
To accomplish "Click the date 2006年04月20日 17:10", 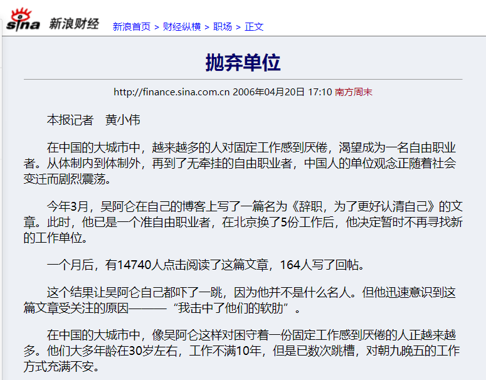I will tap(282, 92).
